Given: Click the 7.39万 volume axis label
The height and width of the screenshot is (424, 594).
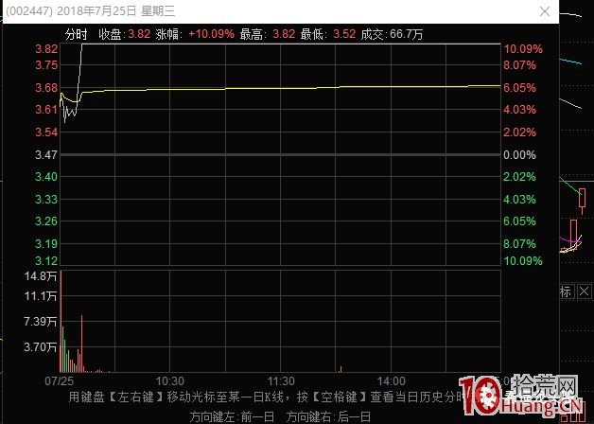Looking at the screenshot, I should (x=41, y=322).
